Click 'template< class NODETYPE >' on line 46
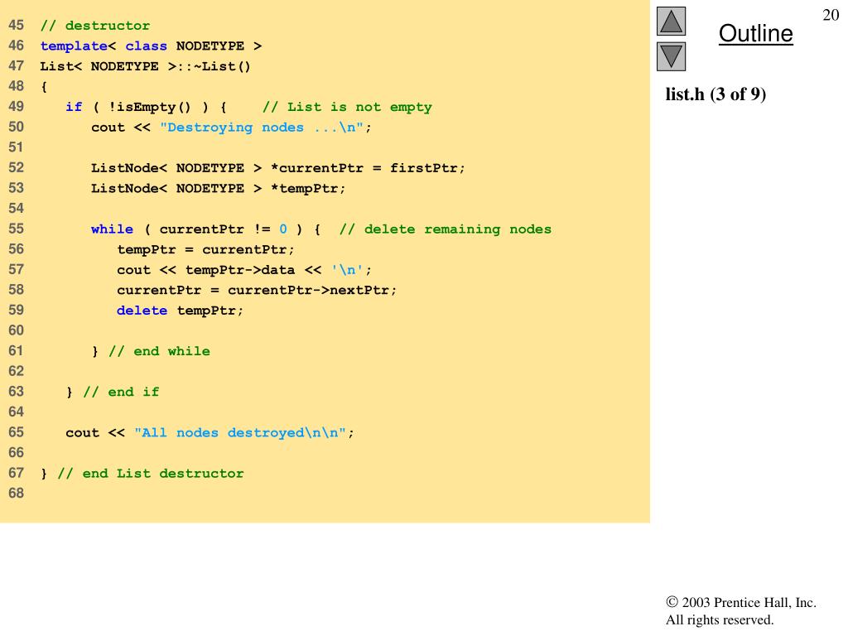 coord(151,46)
